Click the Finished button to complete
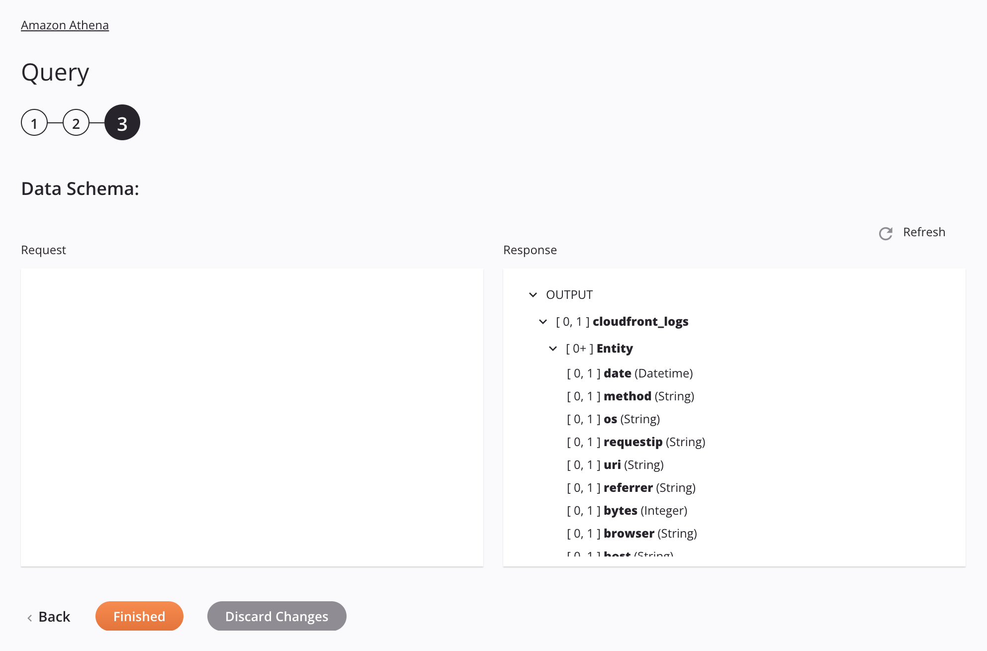Screen dimensions: 987x651 [139, 615]
